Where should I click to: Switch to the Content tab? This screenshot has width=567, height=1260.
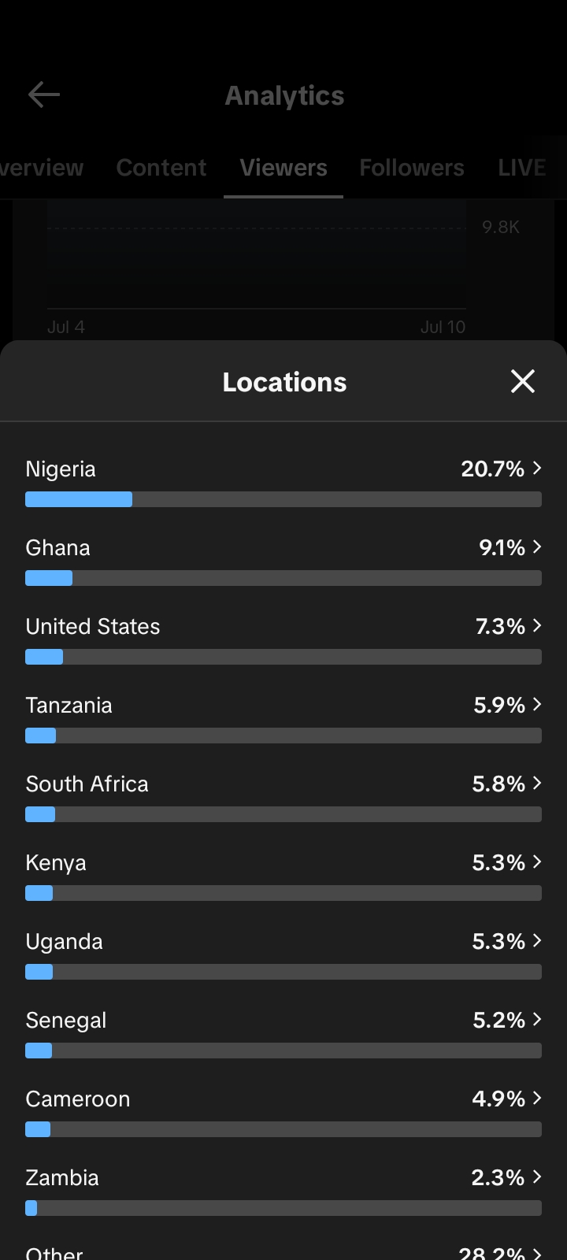pyautogui.click(x=161, y=168)
